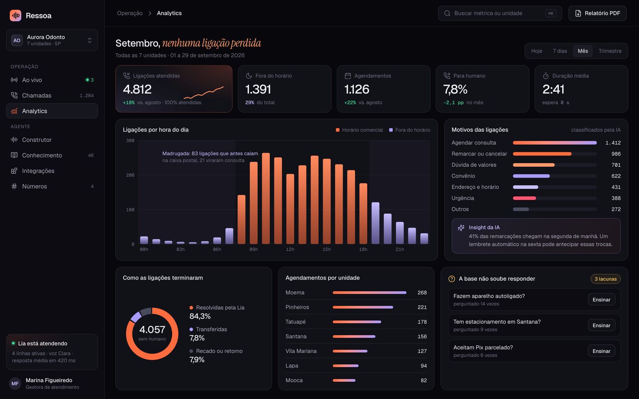Click the Para humano transfer icon

[447, 76]
